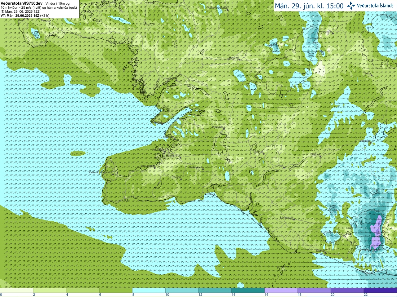Image resolution: width=397 pixels, height=297 pixels.
Task: Select the Bláfjöll station marker
Action: [181, 179]
